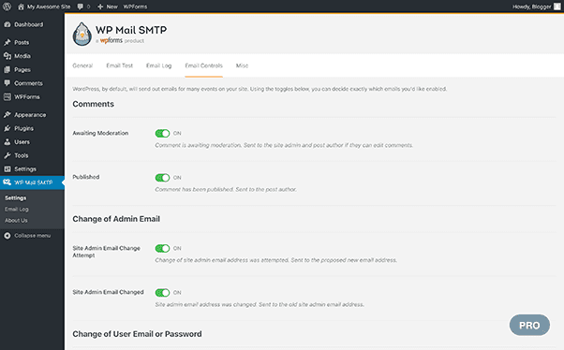Screen dimensions: 564x350
Task: Click the WPForms icon in sidebar
Action: [x=7, y=96]
